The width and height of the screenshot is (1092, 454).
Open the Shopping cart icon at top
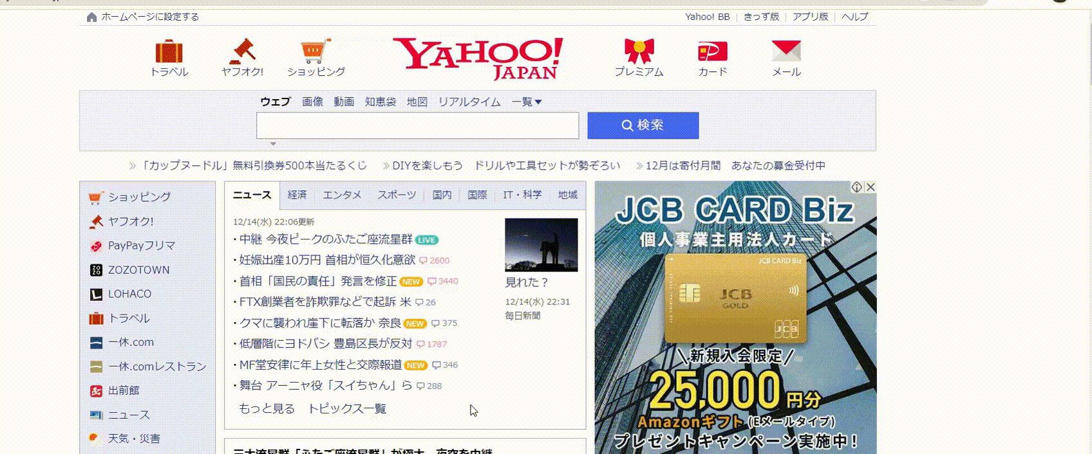coord(315,51)
